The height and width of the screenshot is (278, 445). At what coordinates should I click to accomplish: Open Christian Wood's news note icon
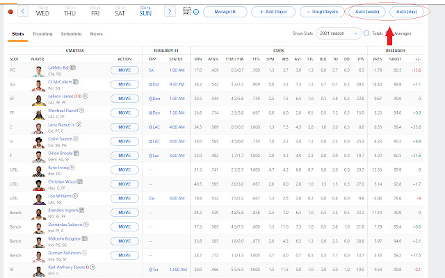pyautogui.click(x=80, y=181)
